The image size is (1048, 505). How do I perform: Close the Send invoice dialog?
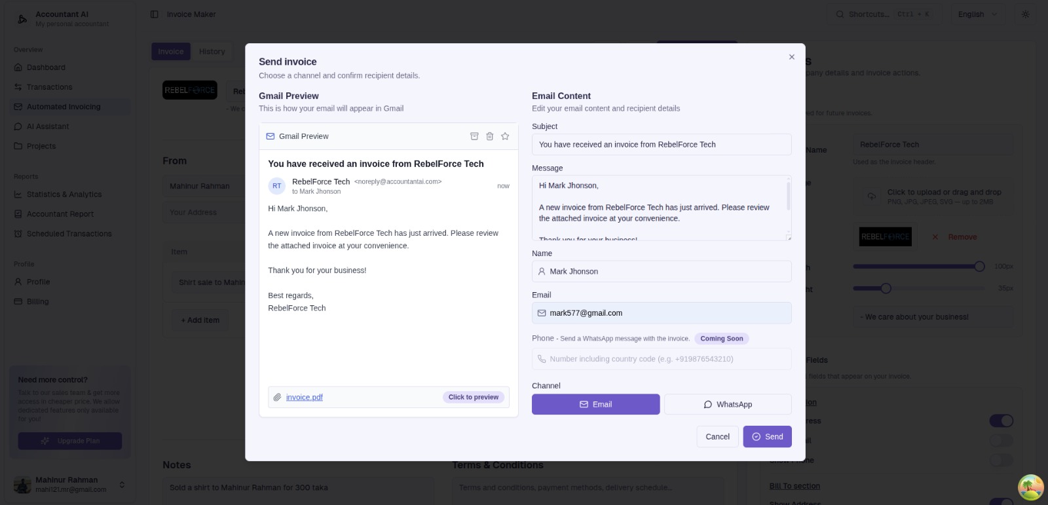[792, 57]
